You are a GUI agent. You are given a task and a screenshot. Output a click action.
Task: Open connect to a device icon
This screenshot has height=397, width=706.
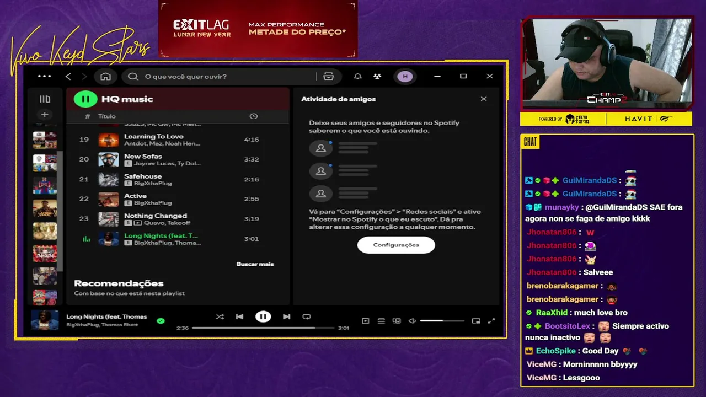(x=396, y=321)
